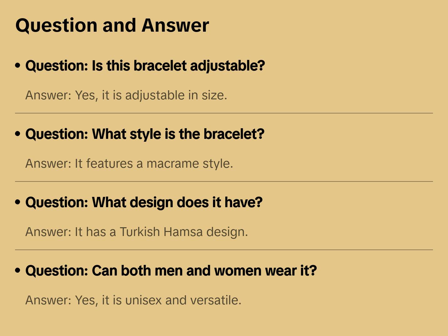The image size is (448, 336).
Task: Expand the "What style is the bracelet?" question
Action: pos(145,134)
